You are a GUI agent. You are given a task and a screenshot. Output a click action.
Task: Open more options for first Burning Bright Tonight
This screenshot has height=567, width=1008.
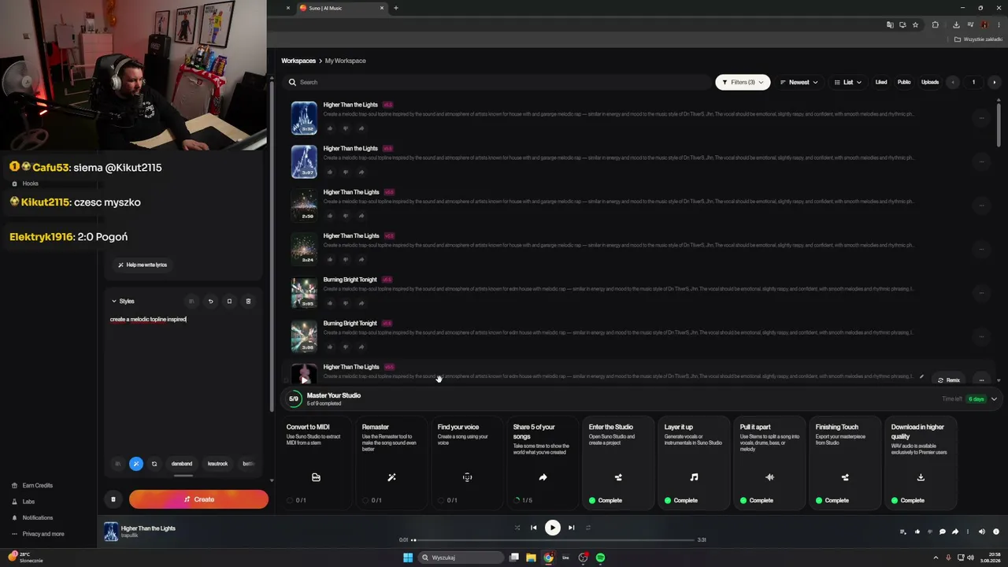[x=981, y=293]
